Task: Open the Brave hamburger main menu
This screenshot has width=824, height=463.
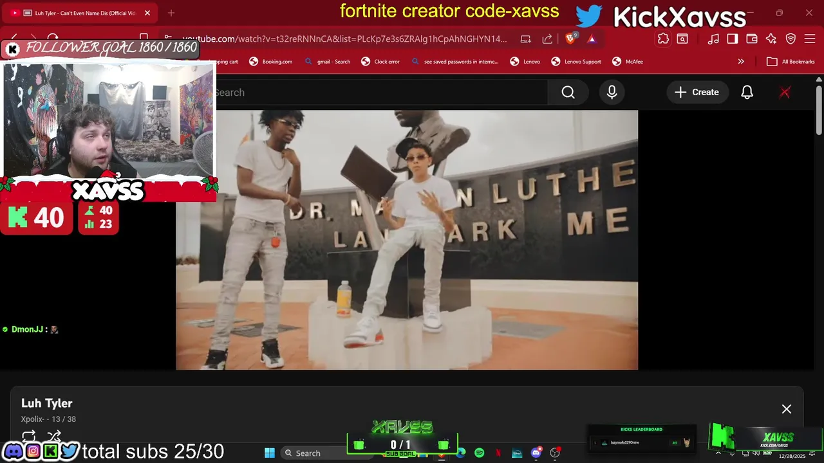Action: point(810,39)
